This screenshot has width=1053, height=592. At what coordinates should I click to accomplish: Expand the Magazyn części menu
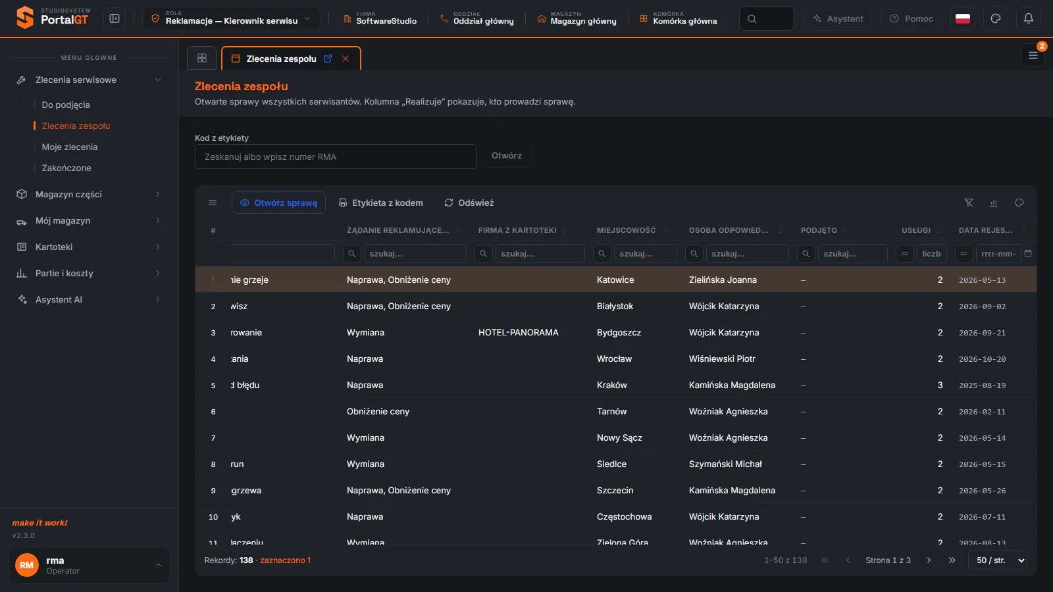point(89,194)
